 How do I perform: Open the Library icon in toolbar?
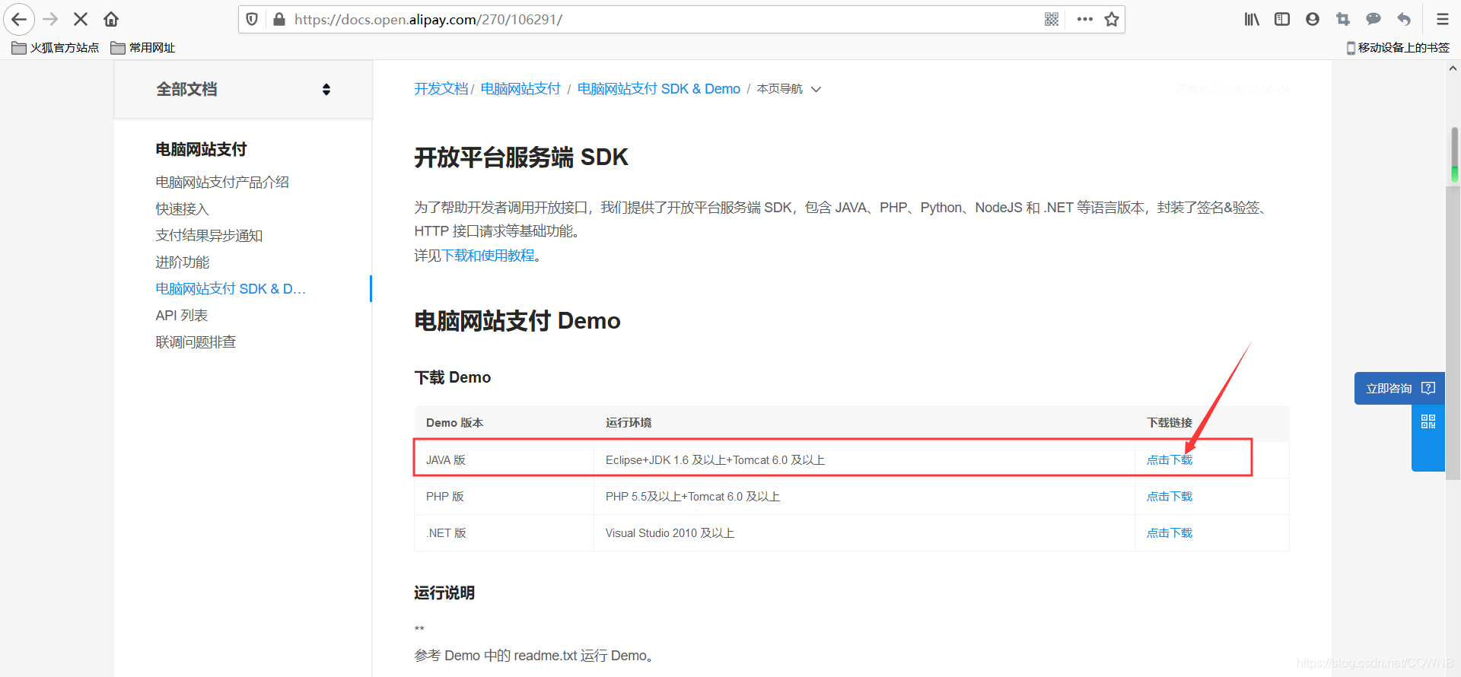pos(1252,19)
